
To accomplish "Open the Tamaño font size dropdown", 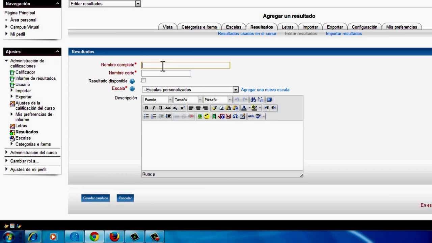I will pyautogui.click(x=188, y=100).
